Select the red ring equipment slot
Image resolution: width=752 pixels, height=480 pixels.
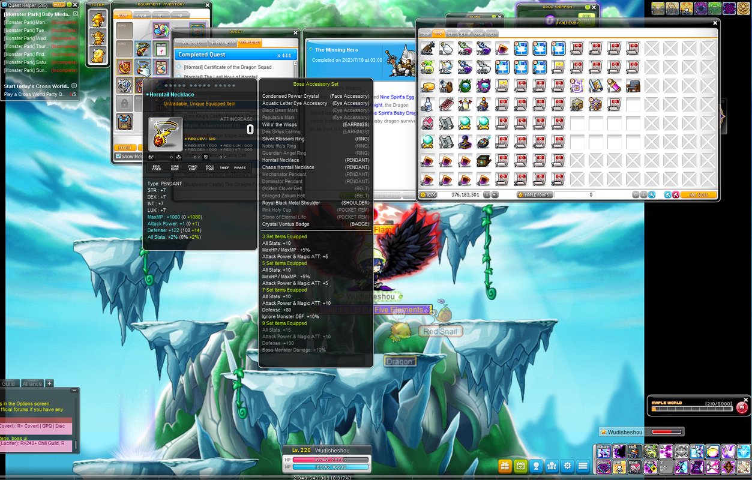124,67
